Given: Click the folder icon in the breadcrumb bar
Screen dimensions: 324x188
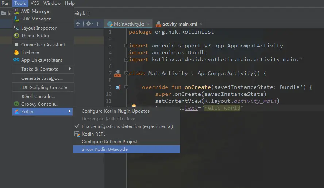Looking at the screenshot, I should (4, 13).
